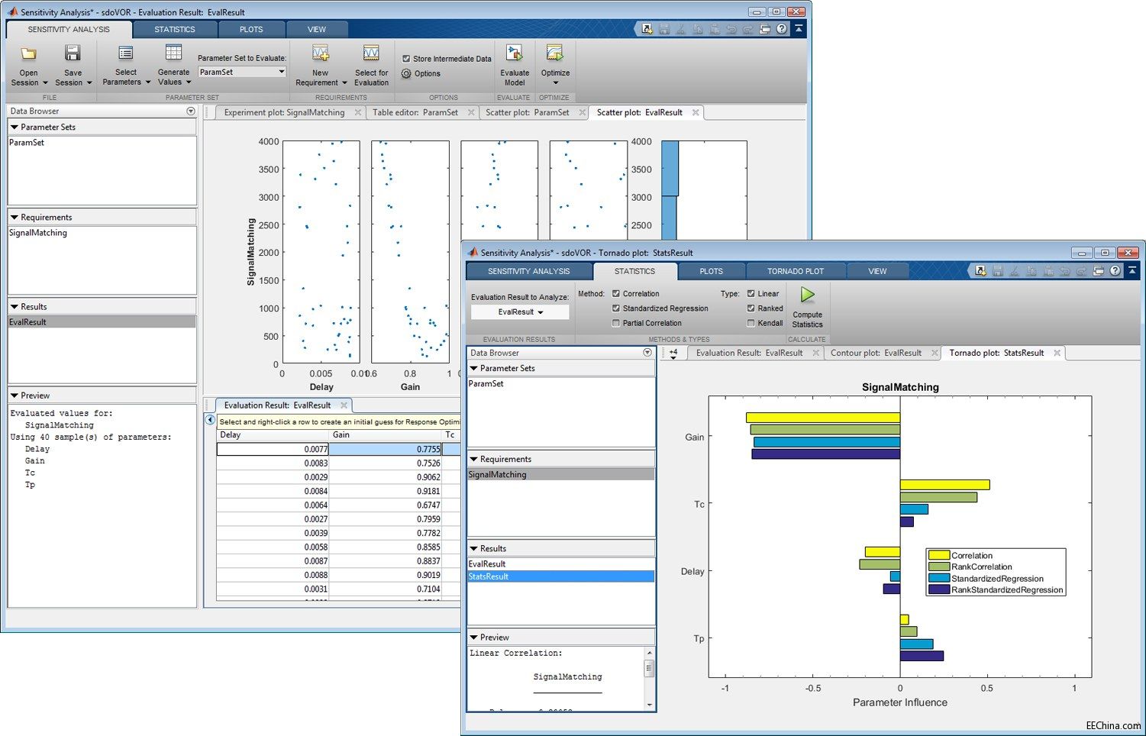Collapse the Preview section in the Data Browser

(x=16, y=395)
